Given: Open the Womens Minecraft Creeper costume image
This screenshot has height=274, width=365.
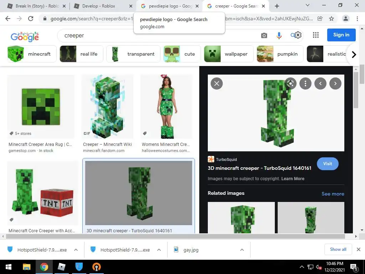Looking at the screenshot, I should (166, 107).
